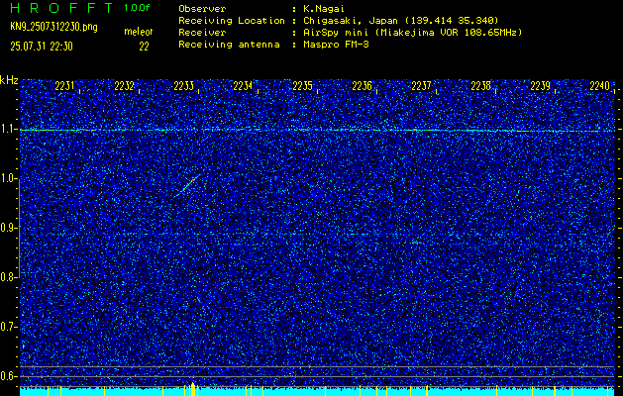Click the 2238 time marker
Screen dimensions: 623x396
(x=480, y=86)
